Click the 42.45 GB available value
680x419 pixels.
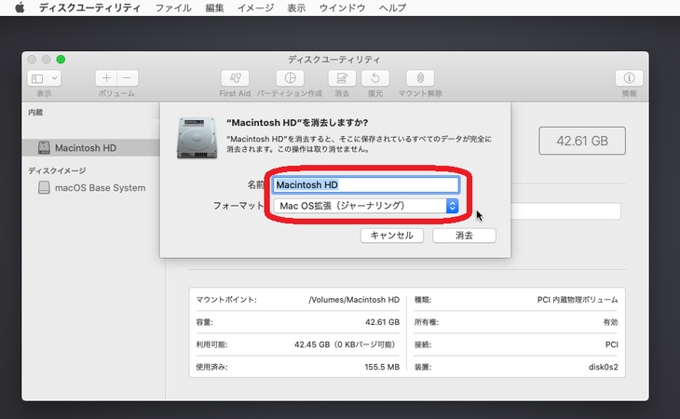tap(346, 345)
